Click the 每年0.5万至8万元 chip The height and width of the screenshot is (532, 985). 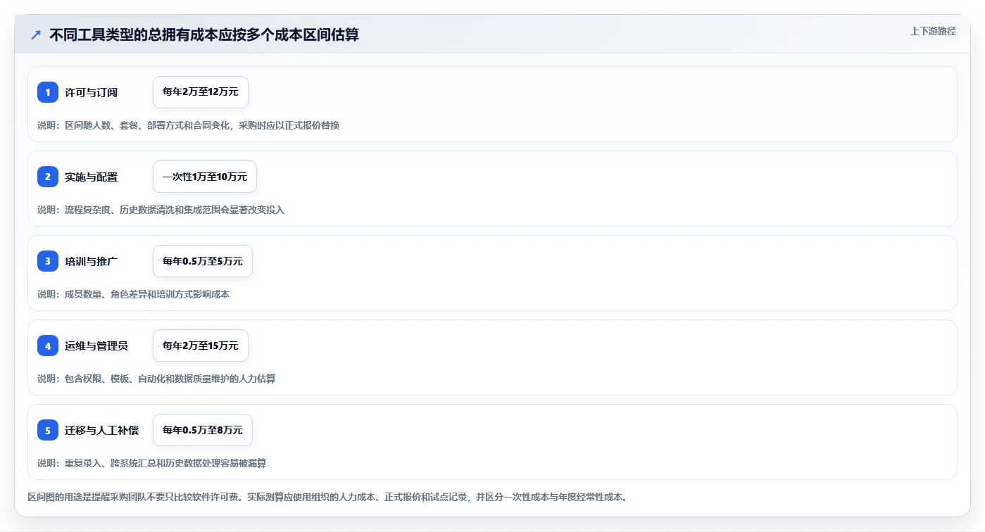pos(203,430)
